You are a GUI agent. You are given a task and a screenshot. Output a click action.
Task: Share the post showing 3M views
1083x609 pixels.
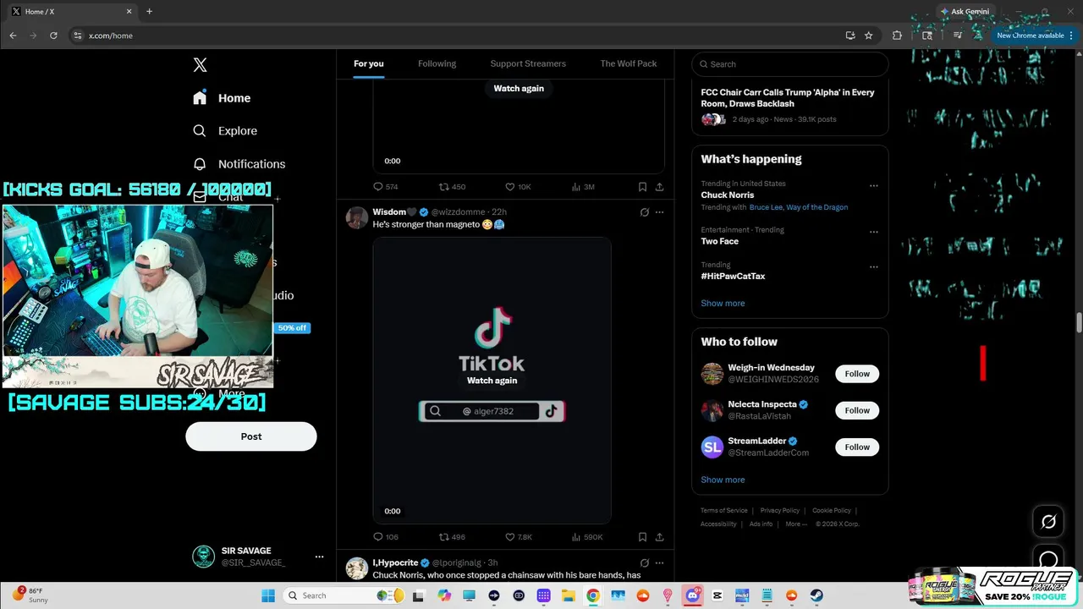click(x=659, y=187)
